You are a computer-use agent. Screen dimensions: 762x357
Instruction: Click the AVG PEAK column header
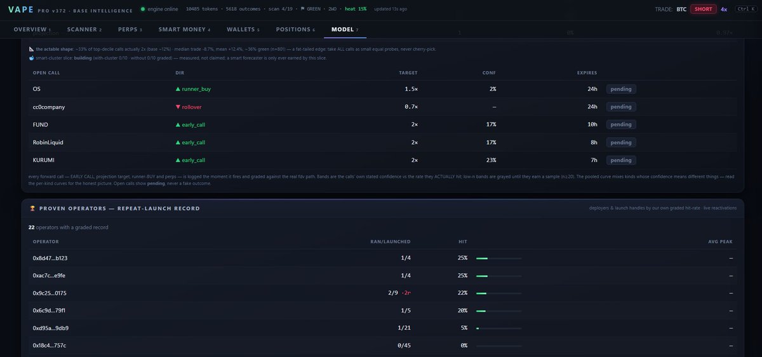coord(721,242)
